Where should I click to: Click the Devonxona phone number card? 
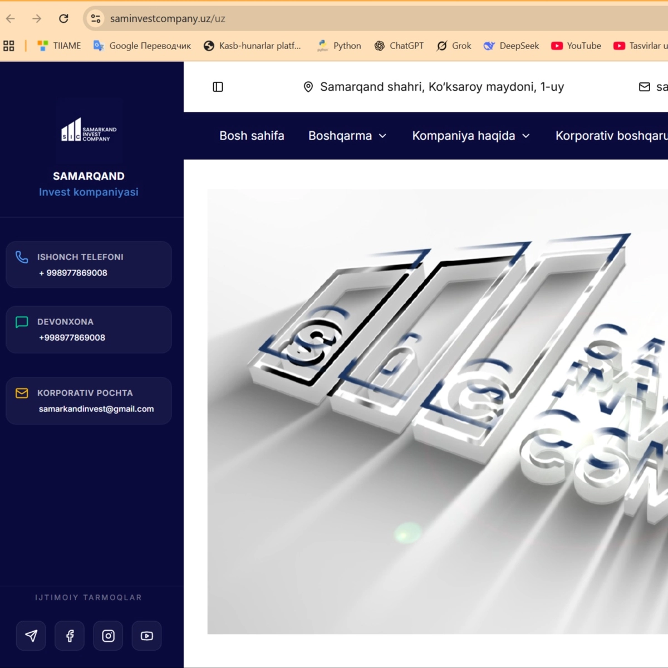(89, 330)
